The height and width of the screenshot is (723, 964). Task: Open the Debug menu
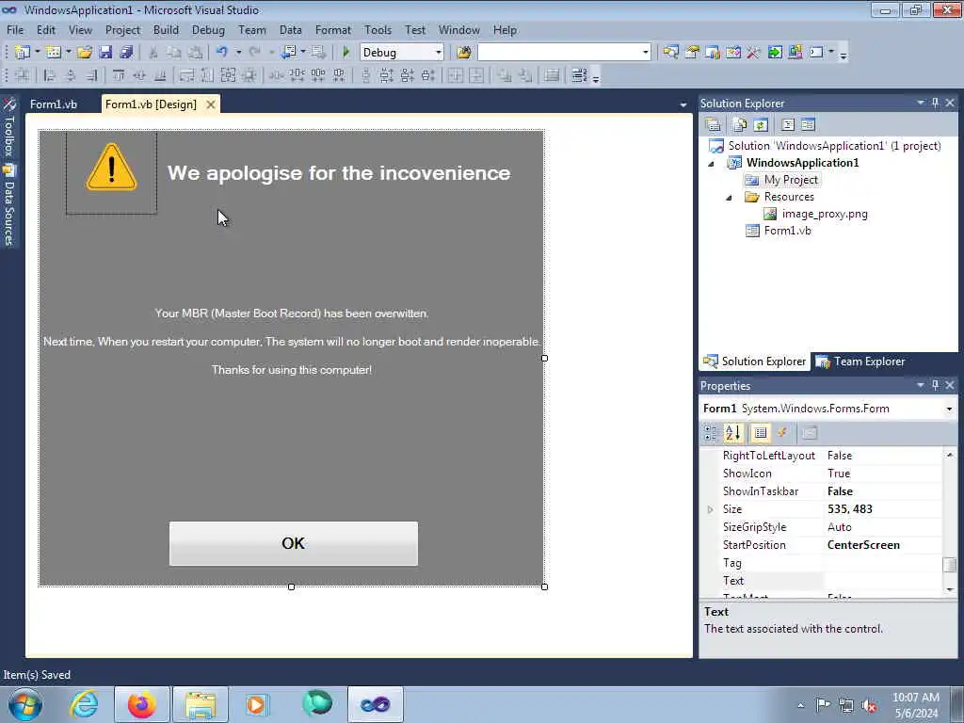[208, 30]
